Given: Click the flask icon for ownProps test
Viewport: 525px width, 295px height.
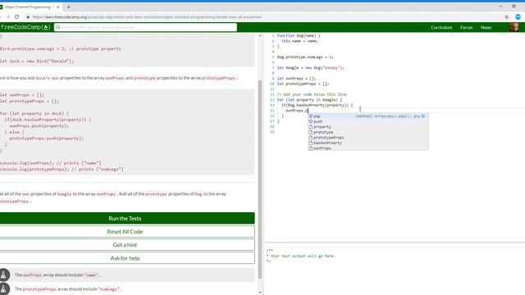Looking at the screenshot, I should [x=4, y=275].
